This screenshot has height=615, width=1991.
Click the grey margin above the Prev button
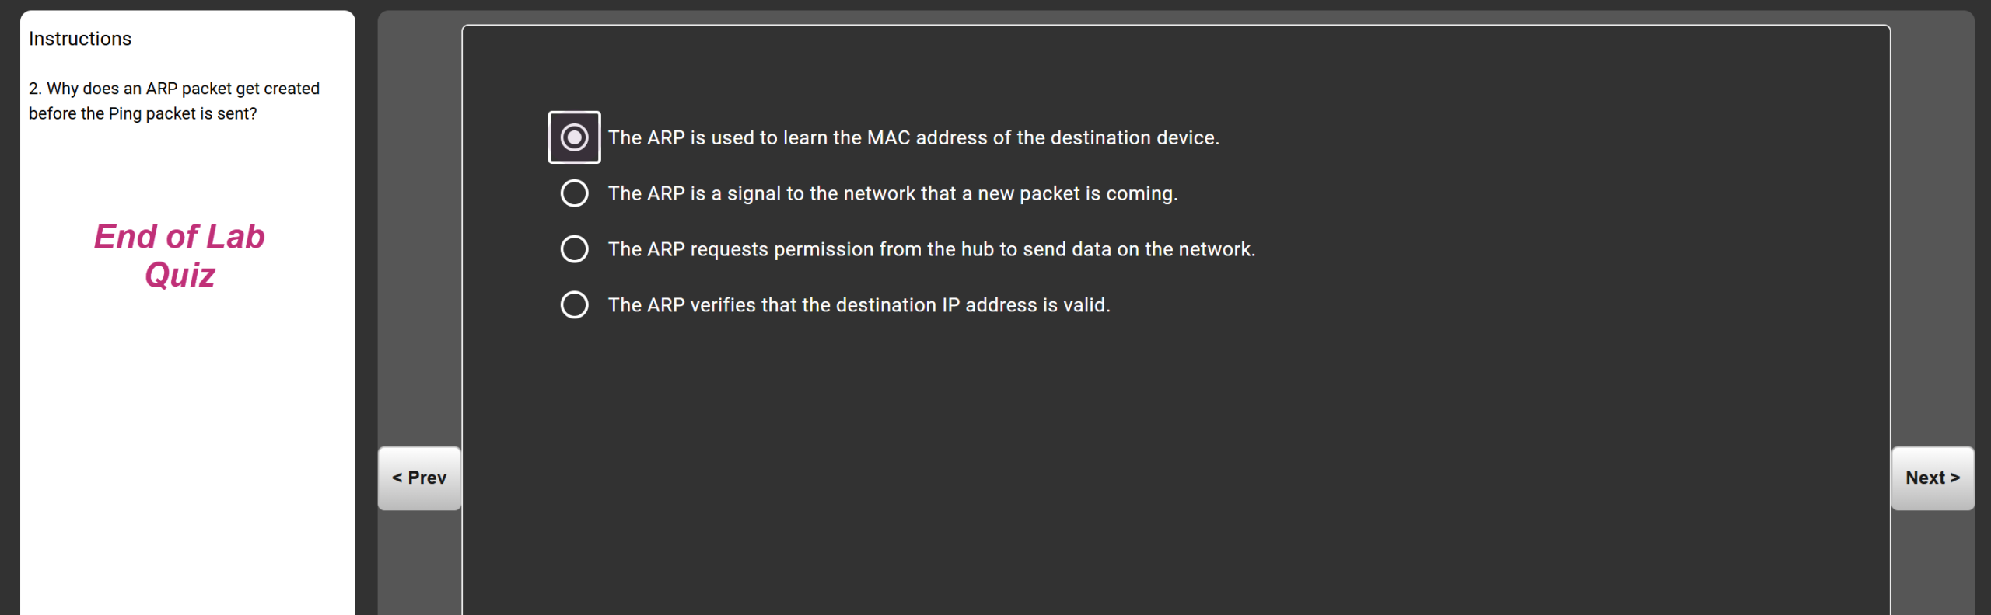point(419,233)
